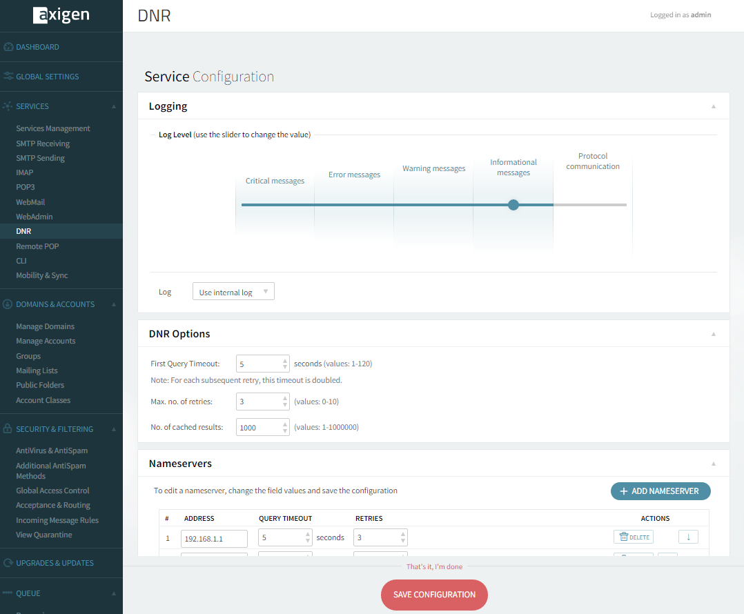This screenshot has width=744, height=614.
Task: Click the Axigen logo
Action: (x=61, y=15)
